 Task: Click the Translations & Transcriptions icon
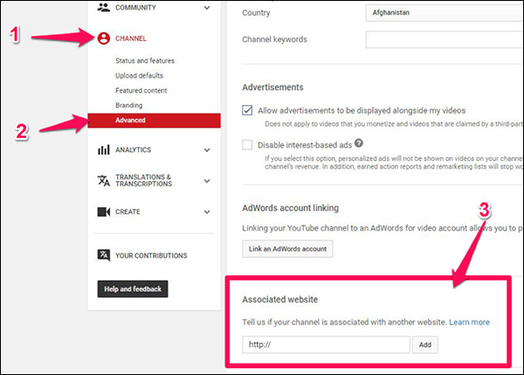[104, 181]
